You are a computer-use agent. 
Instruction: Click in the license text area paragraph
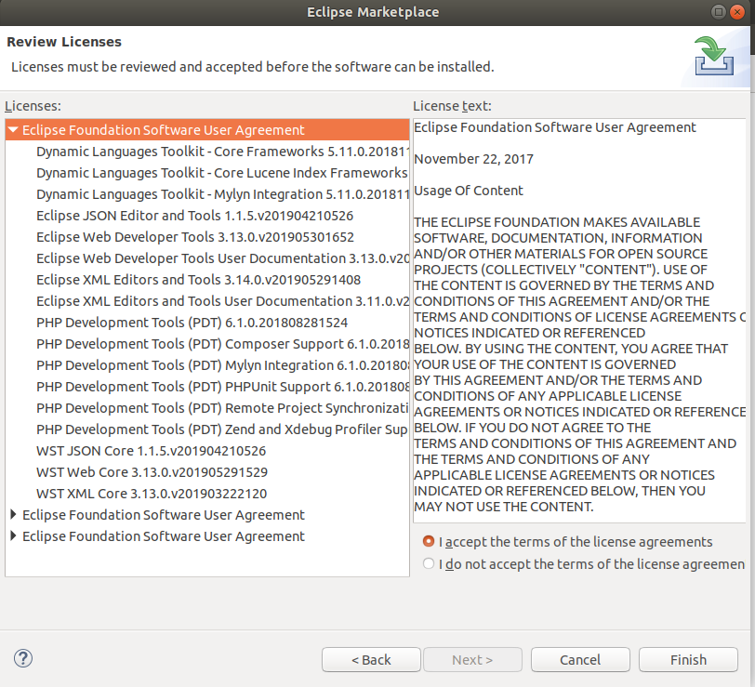(x=579, y=364)
